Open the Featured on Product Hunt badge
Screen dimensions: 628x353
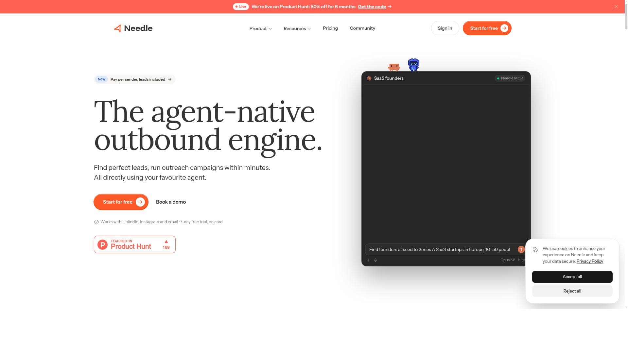click(x=135, y=244)
